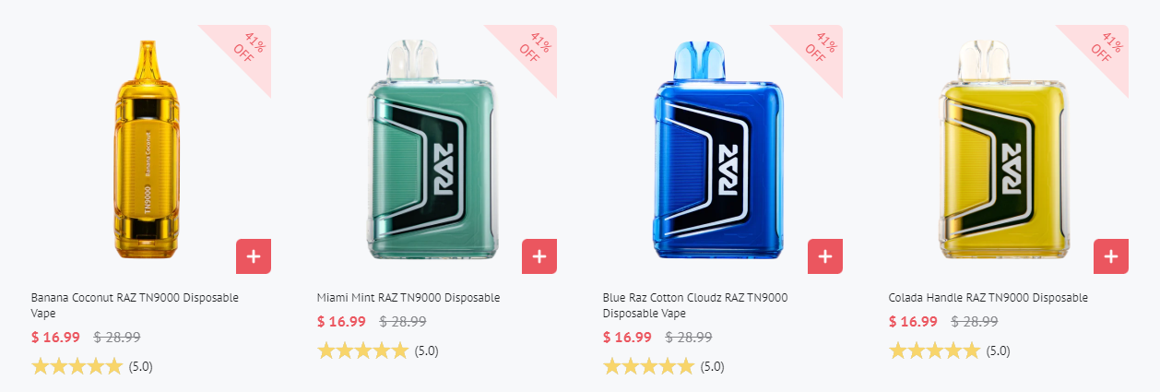The image size is (1160, 392).
Task: Click $16.99 price of Colada Handle RAZ
Action: [913, 322]
